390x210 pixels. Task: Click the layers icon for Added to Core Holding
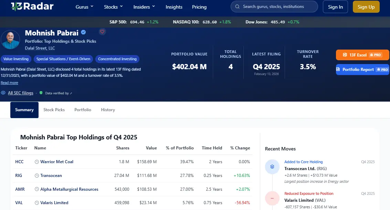272,167
